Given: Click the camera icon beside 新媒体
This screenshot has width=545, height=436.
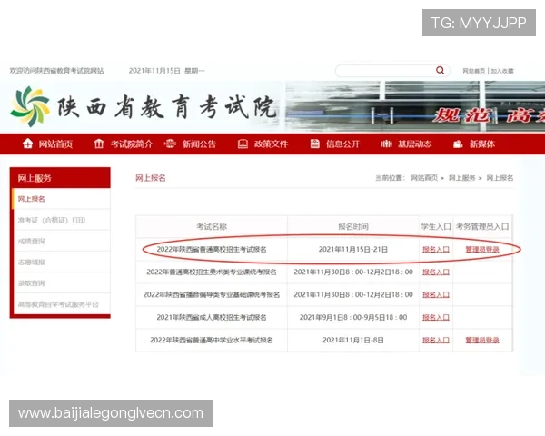Looking at the screenshot, I should (458, 144).
